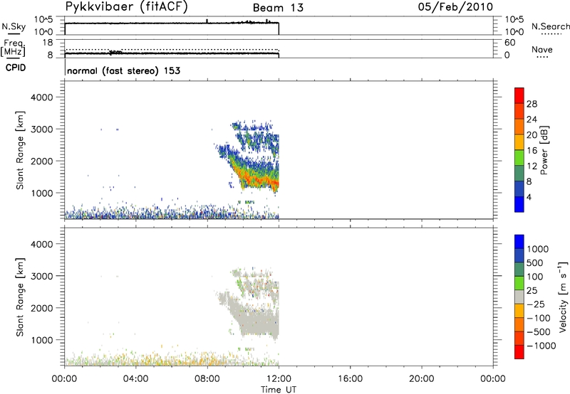
Task: Click the 04:00 time tick label
Action: pyautogui.click(x=135, y=379)
